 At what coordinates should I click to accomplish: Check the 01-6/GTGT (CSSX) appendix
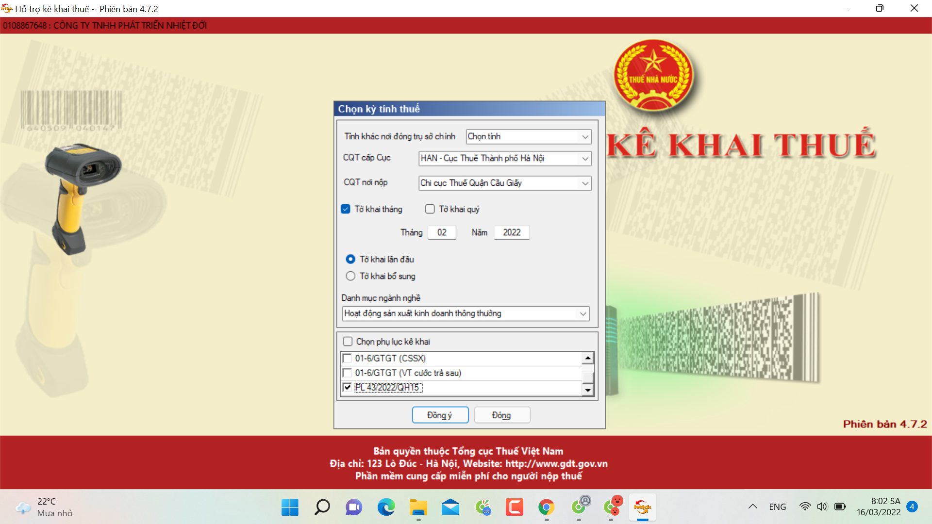coord(347,359)
